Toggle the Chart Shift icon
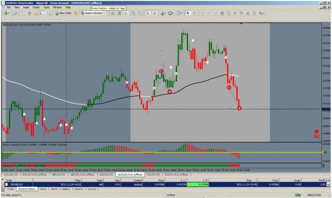Image resolution: width=332 pixels, height=198 pixels. coord(155,13)
